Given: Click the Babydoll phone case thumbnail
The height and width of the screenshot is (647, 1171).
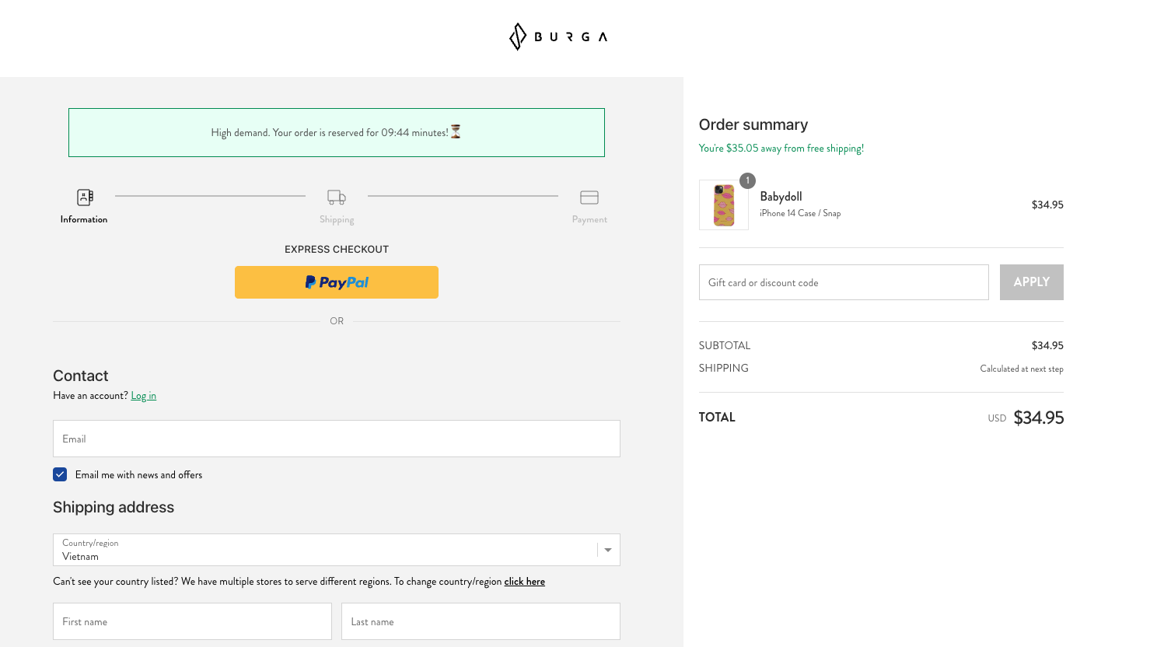Looking at the screenshot, I should click(724, 205).
